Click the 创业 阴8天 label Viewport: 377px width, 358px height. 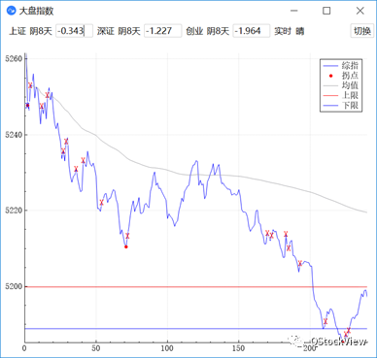pyautogui.click(x=208, y=31)
